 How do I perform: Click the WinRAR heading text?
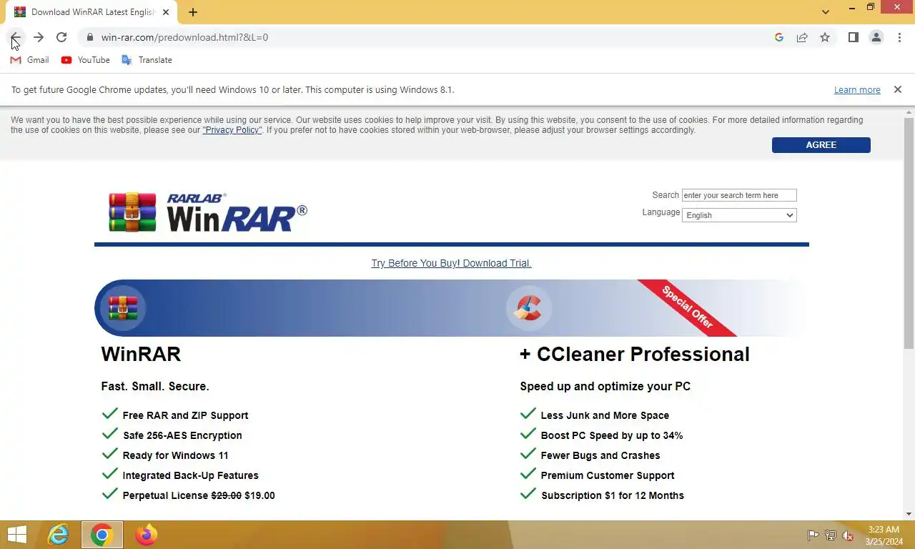141,354
